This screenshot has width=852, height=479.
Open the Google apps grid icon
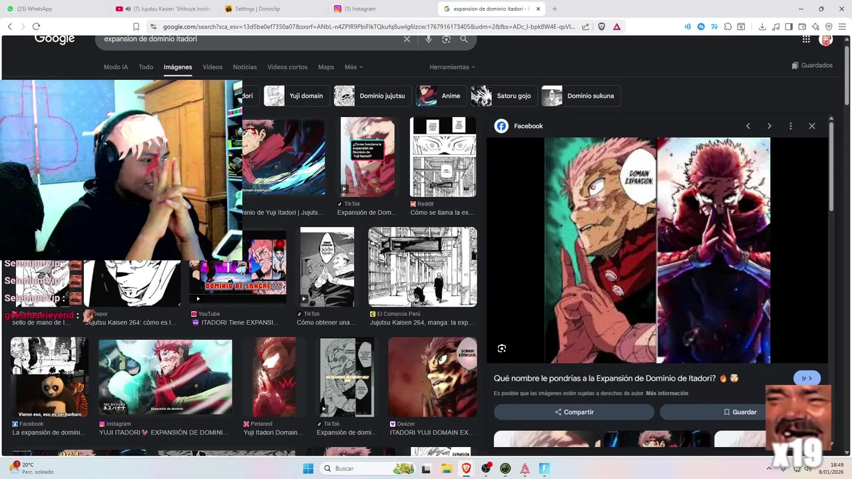pyautogui.click(x=806, y=39)
